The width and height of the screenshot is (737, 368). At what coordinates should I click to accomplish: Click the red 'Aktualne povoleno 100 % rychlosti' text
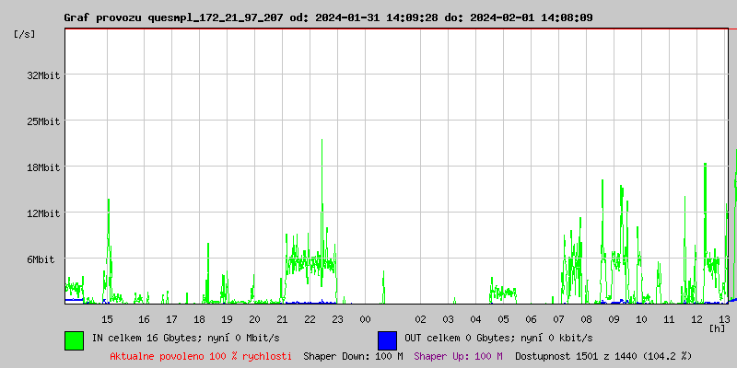click(x=201, y=356)
